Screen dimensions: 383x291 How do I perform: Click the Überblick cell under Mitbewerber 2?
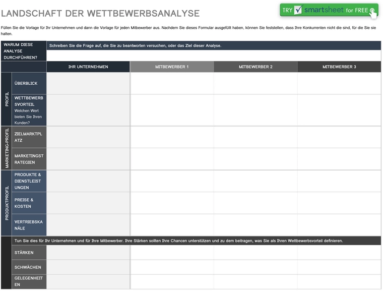(x=256, y=83)
